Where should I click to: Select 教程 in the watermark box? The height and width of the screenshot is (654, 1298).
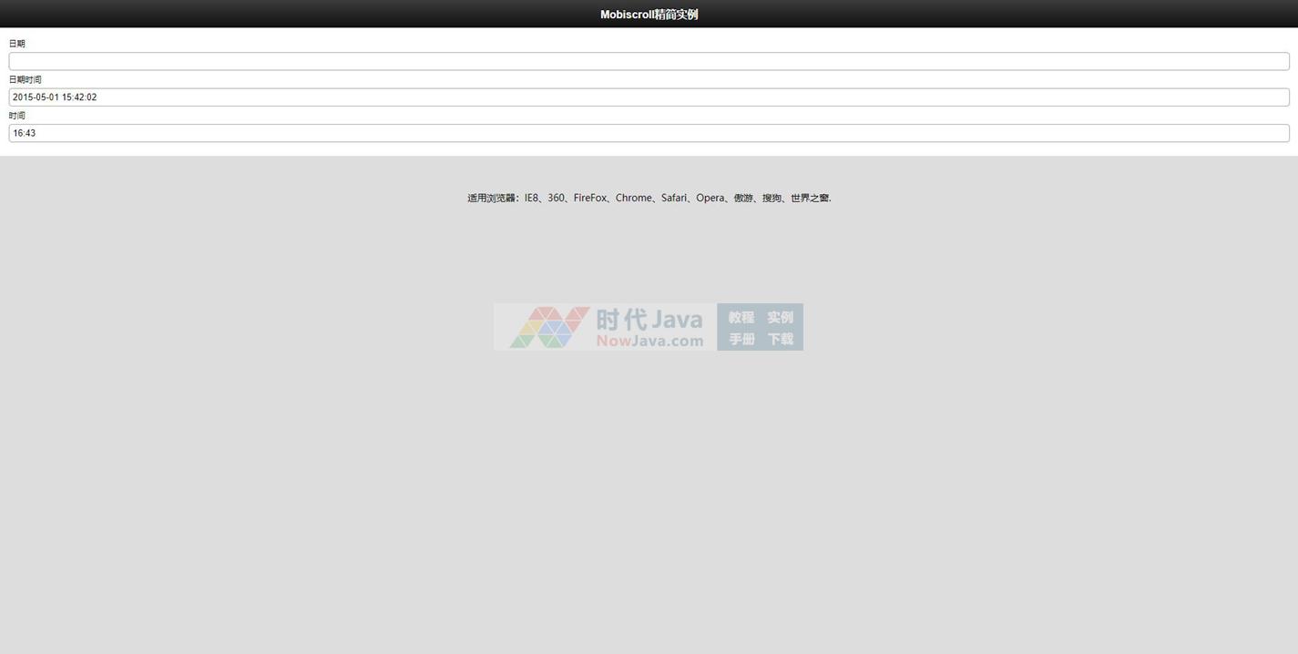click(x=741, y=317)
